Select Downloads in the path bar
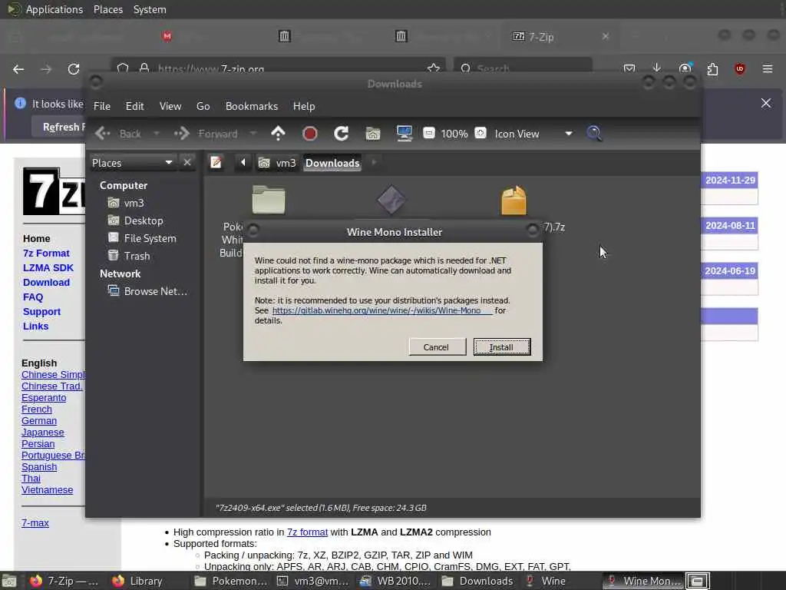Image resolution: width=786 pixels, height=590 pixels. coord(332,163)
